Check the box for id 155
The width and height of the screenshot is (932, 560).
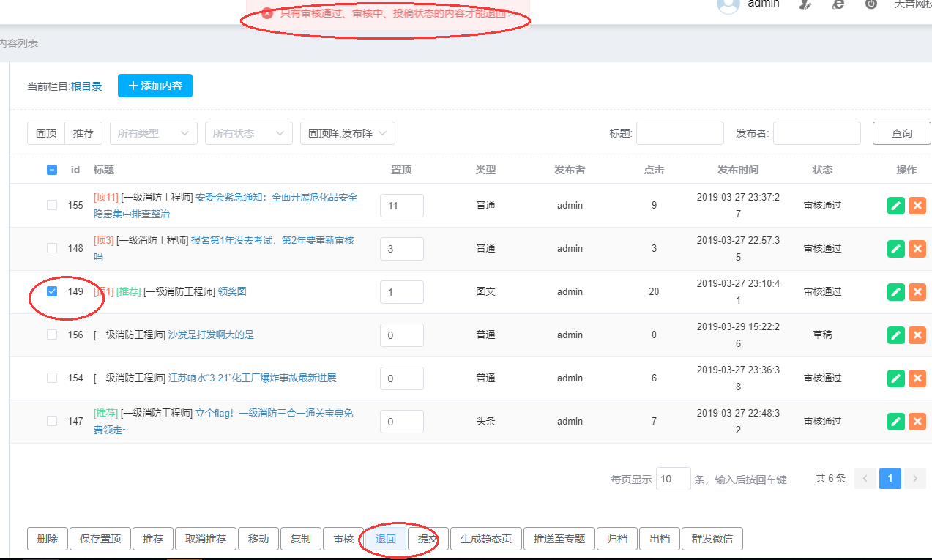[x=52, y=205]
